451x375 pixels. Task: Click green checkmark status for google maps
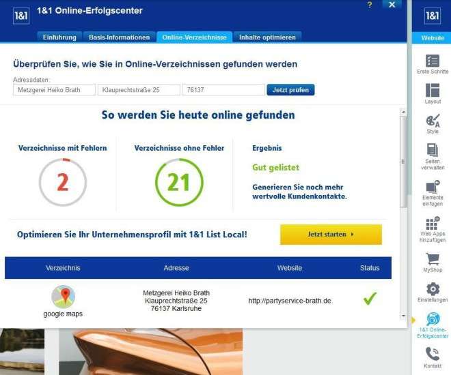pos(370,299)
